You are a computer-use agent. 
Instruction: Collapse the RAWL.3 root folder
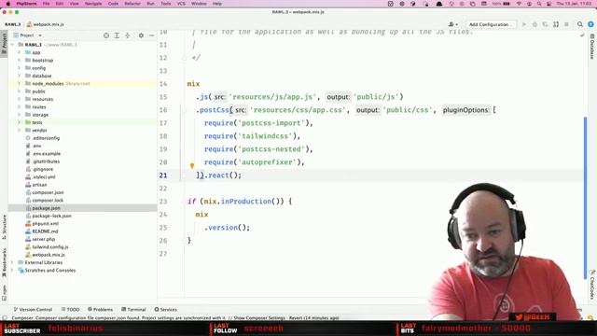[x=12, y=45]
